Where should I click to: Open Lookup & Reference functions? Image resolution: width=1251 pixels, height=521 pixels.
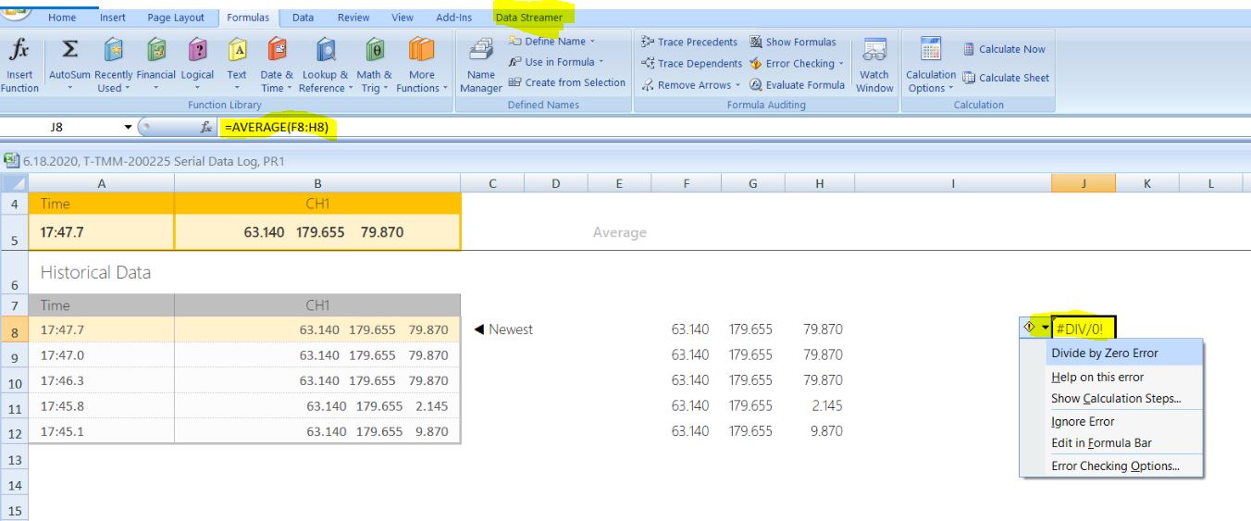point(325,65)
